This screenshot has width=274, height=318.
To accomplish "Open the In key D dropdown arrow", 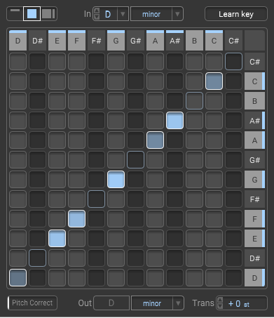I will [x=123, y=14].
